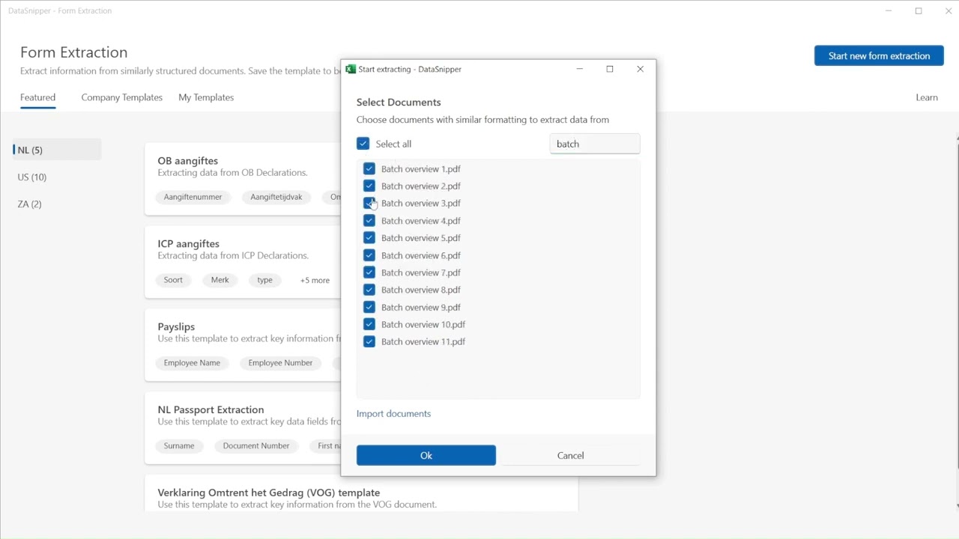Cancel the document selection dialog
This screenshot has width=959, height=539.
[x=570, y=455]
